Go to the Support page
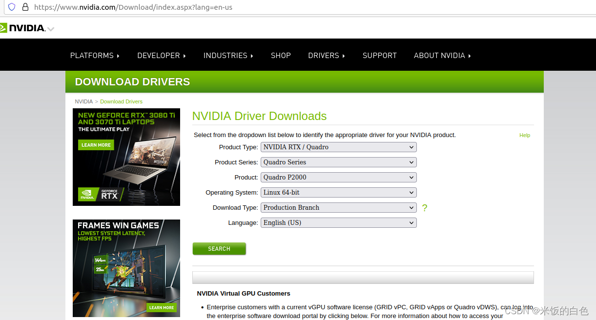This screenshot has height=320, width=596. (380, 56)
